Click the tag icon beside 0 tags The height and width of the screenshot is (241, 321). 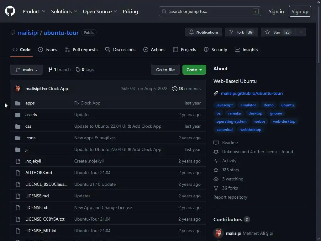click(78, 70)
